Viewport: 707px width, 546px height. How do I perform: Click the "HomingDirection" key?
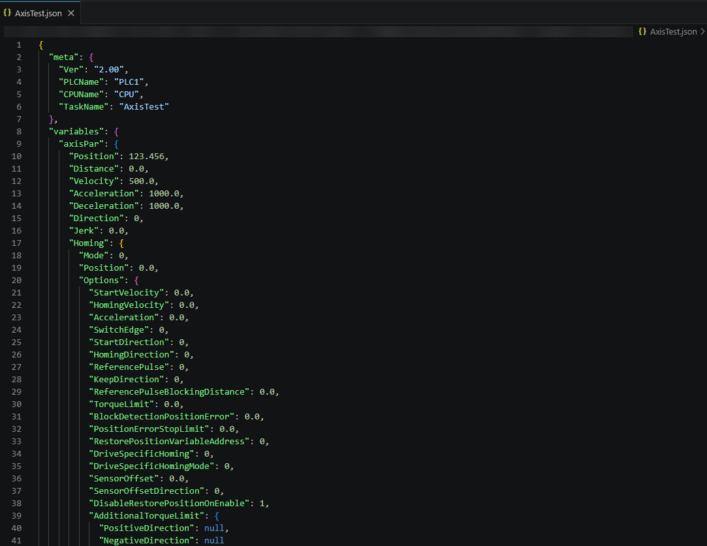[132, 354]
